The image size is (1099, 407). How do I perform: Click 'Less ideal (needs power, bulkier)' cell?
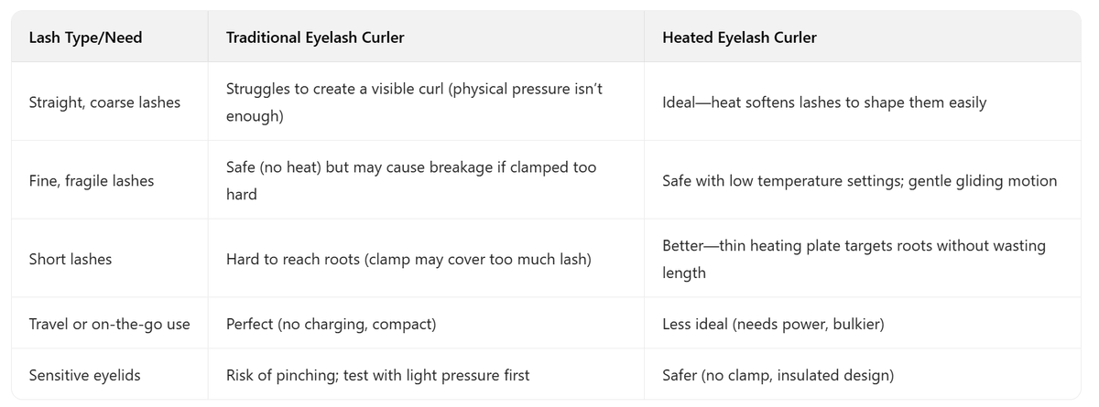point(773,324)
